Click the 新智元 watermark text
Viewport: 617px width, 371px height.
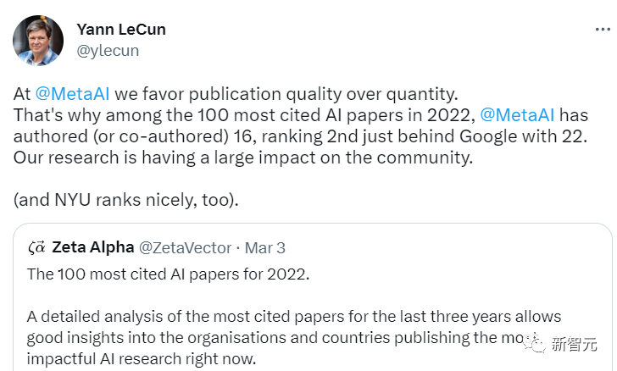575,345
